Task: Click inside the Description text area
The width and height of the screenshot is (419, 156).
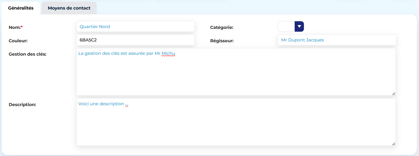Action: [x=236, y=124]
